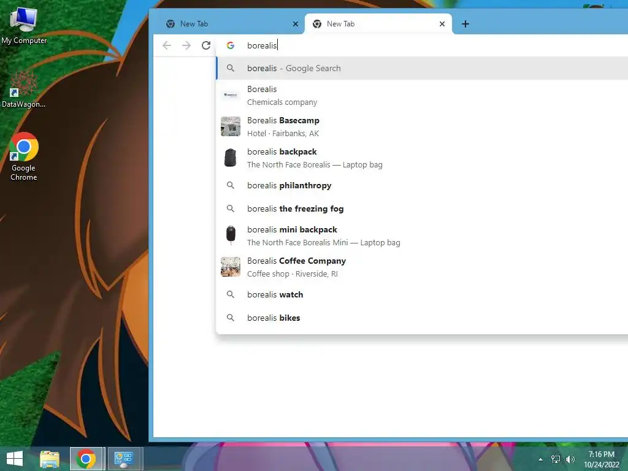The height and width of the screenshot is (471, 628).
Task: Click the Google logo in the address bar
Action: [x=231, y=45]
